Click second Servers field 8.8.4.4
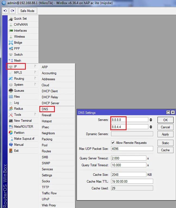Image resolution: width=176 pixels, height=208 pixels. 130,127
